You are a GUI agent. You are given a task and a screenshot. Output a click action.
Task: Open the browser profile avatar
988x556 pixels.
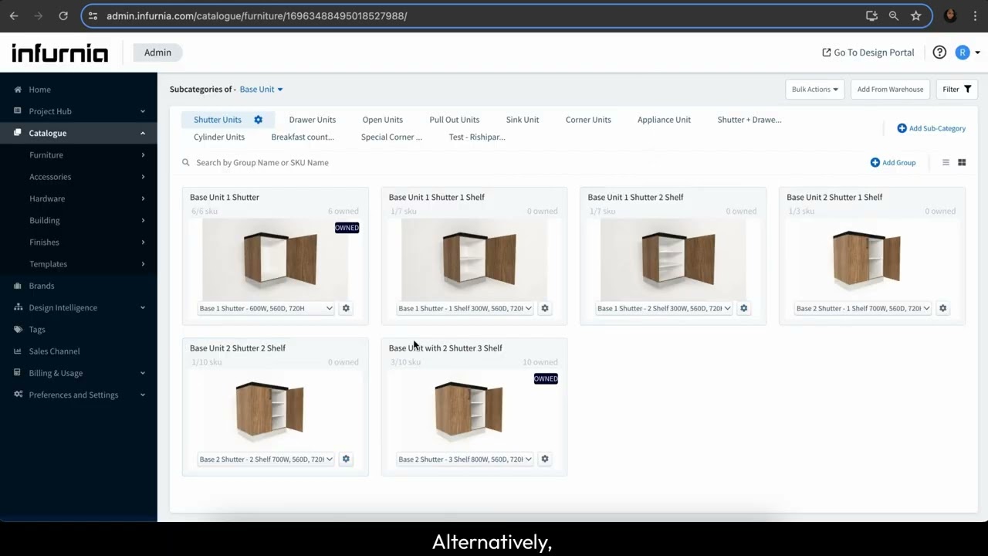tap(950, 15)
